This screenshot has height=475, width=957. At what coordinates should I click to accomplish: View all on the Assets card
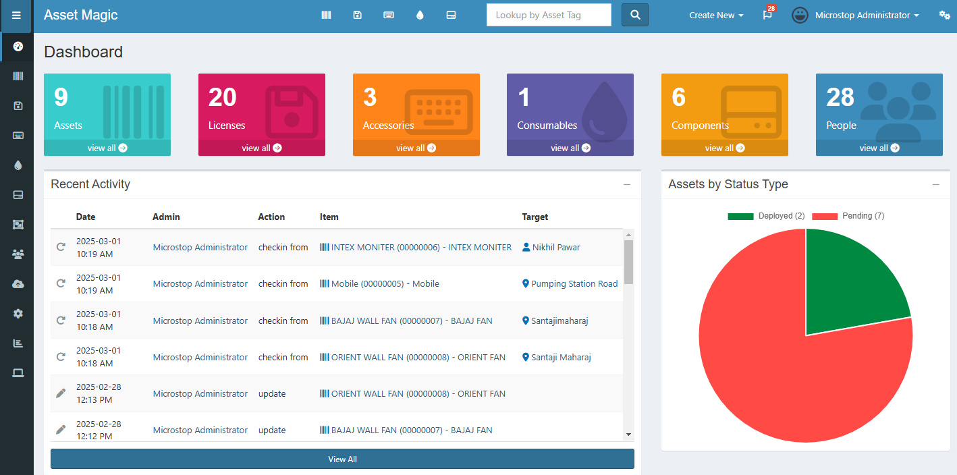107,148
